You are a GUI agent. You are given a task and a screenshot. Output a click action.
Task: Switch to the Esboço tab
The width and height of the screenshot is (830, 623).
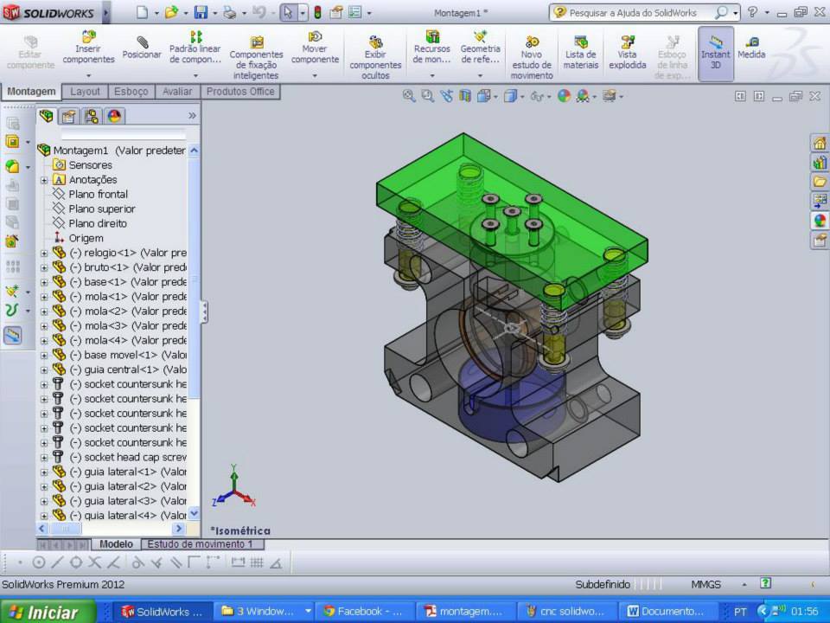131,92
